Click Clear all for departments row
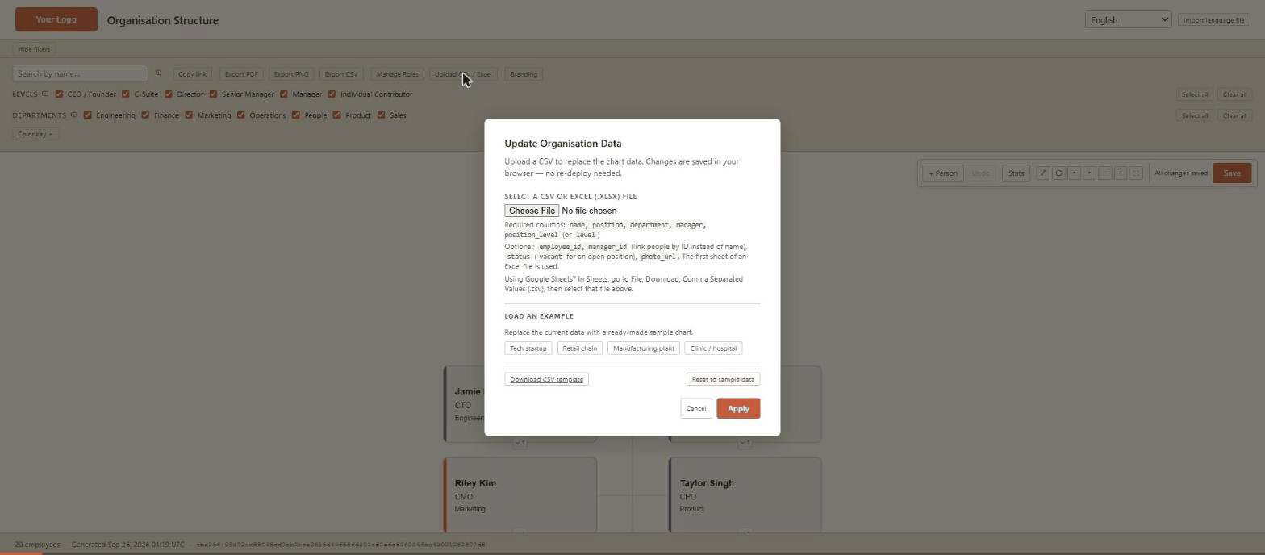This screenshot has height=555, width=1265. [1234, 115]
